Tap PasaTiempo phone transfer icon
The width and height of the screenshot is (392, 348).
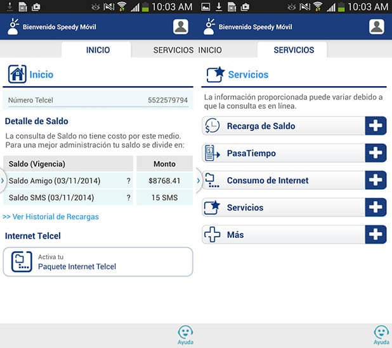coord(212,153)
